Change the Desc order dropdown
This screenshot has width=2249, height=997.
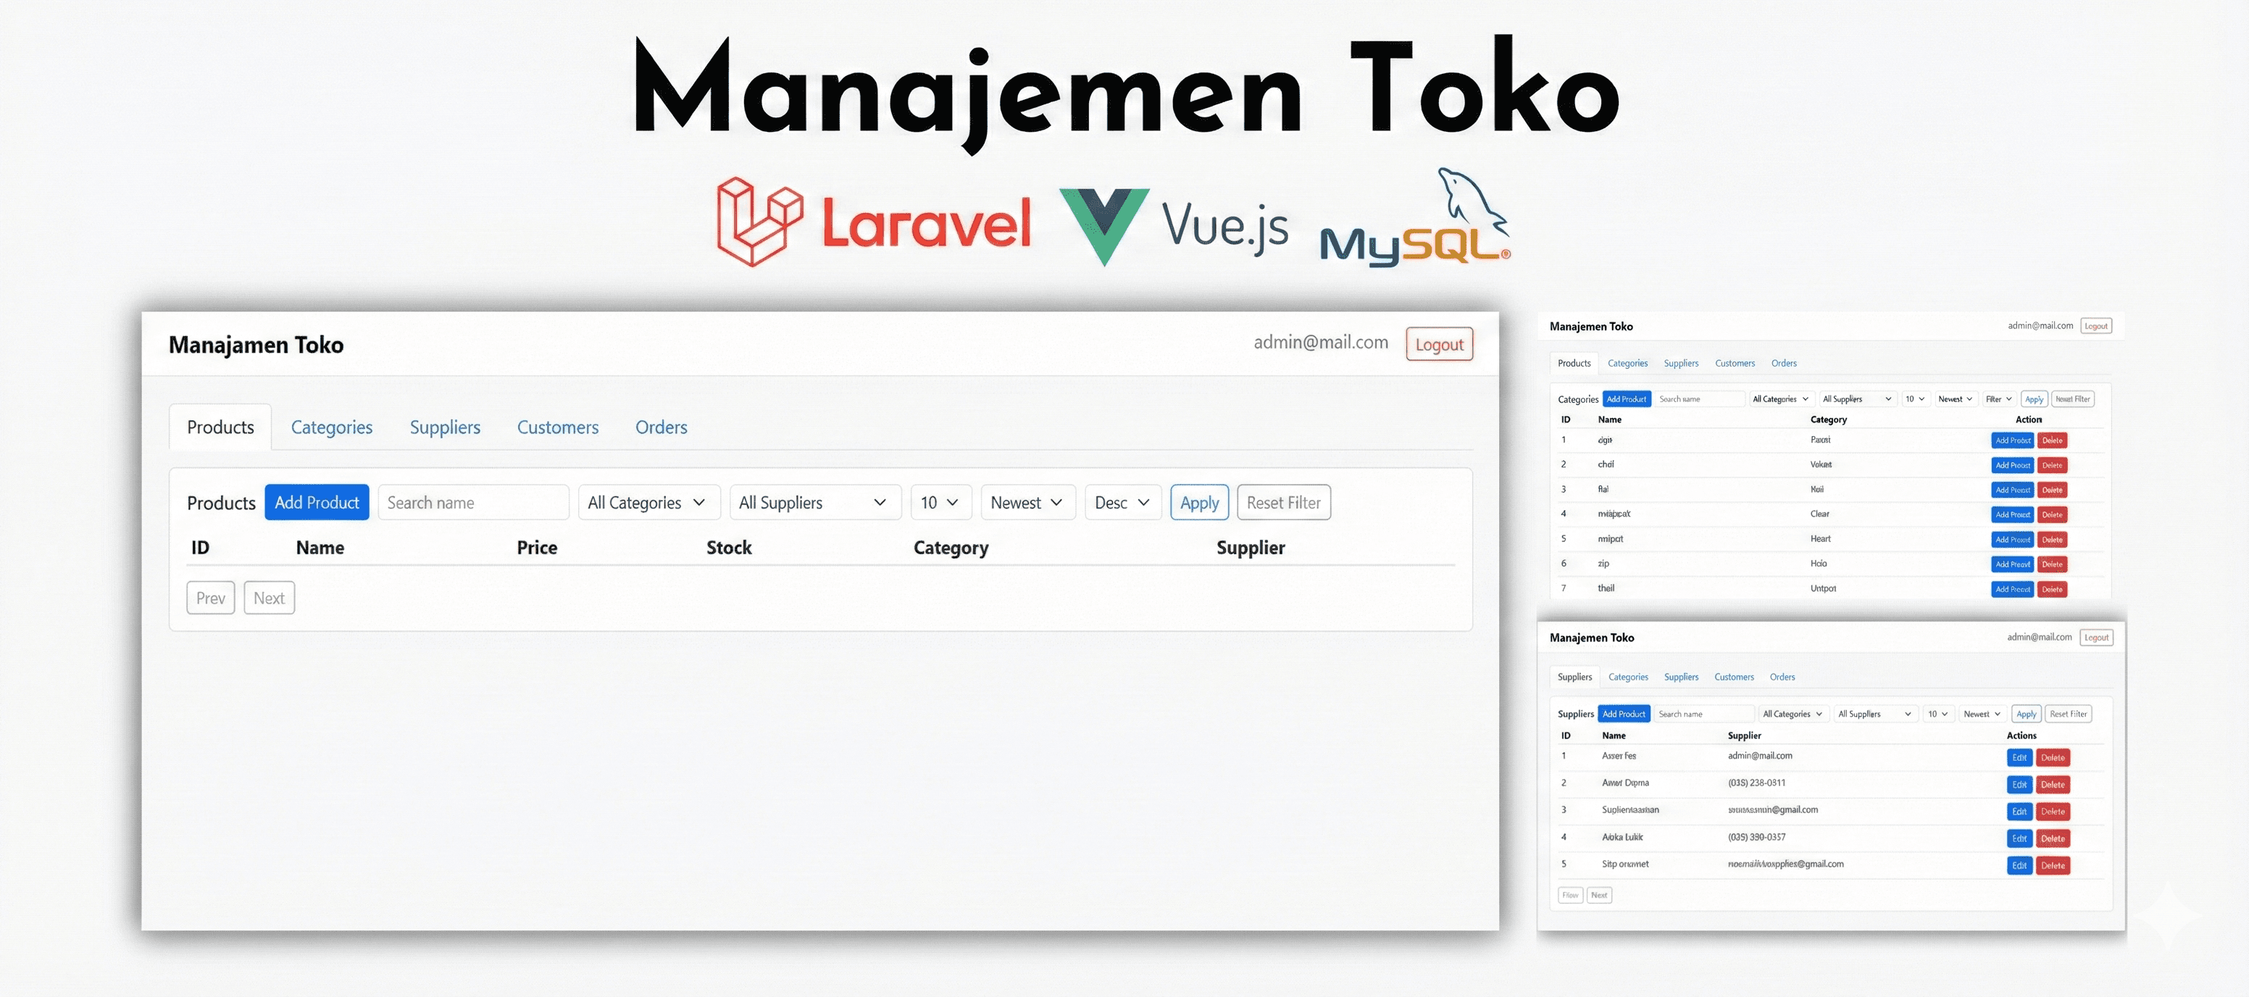tap(1122, 503)
